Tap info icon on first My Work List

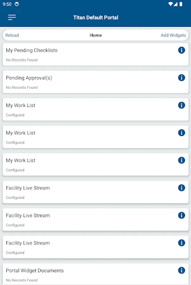pos(181,105)
